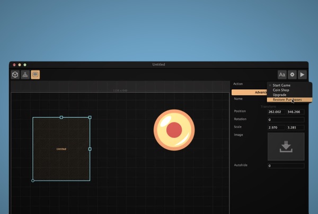The width and height of the screenshot is (318, 214).
Task: Click the orange Advanced button
Action: click(250, 92)
